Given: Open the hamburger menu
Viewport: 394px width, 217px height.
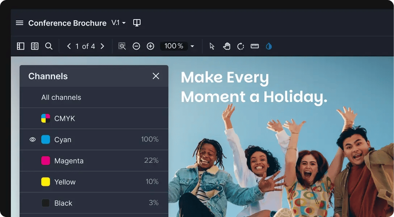Looking at the screenshot, I should pos(19,22).
